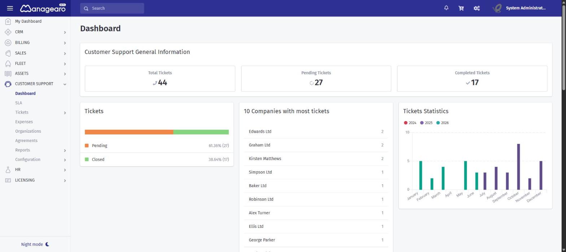Open the SLA menu item

coord(19,103)
